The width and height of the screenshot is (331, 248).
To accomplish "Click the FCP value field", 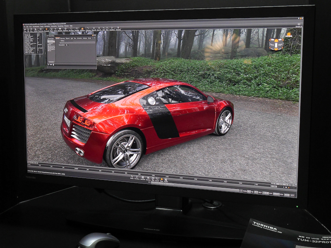I will pyautogui.click(x=276, y=194).
